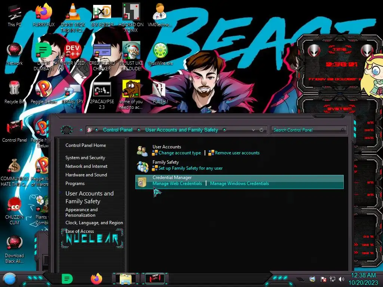Viewport: 383px width, 287px height.
Task: Expand the arrow after Control Panel breadcrumb
Action: pyautogui.click(x=139, y=130)
